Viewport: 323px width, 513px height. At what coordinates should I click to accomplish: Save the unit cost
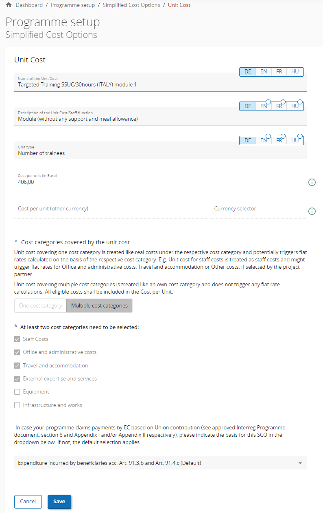click(x=59, y=502)
